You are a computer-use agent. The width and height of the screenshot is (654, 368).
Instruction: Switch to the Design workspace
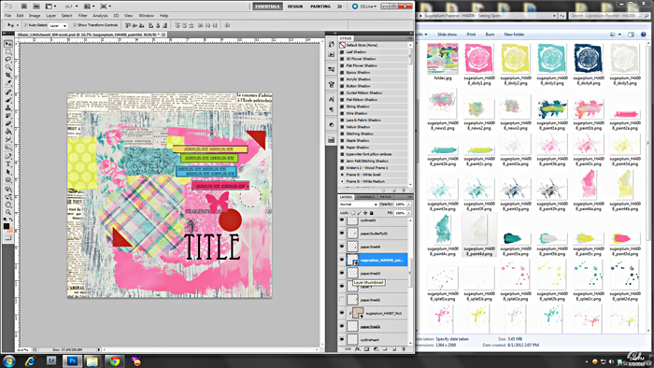point(295,7)
